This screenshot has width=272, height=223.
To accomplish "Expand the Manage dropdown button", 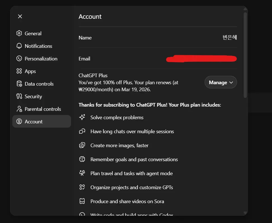I will [221, 82].
